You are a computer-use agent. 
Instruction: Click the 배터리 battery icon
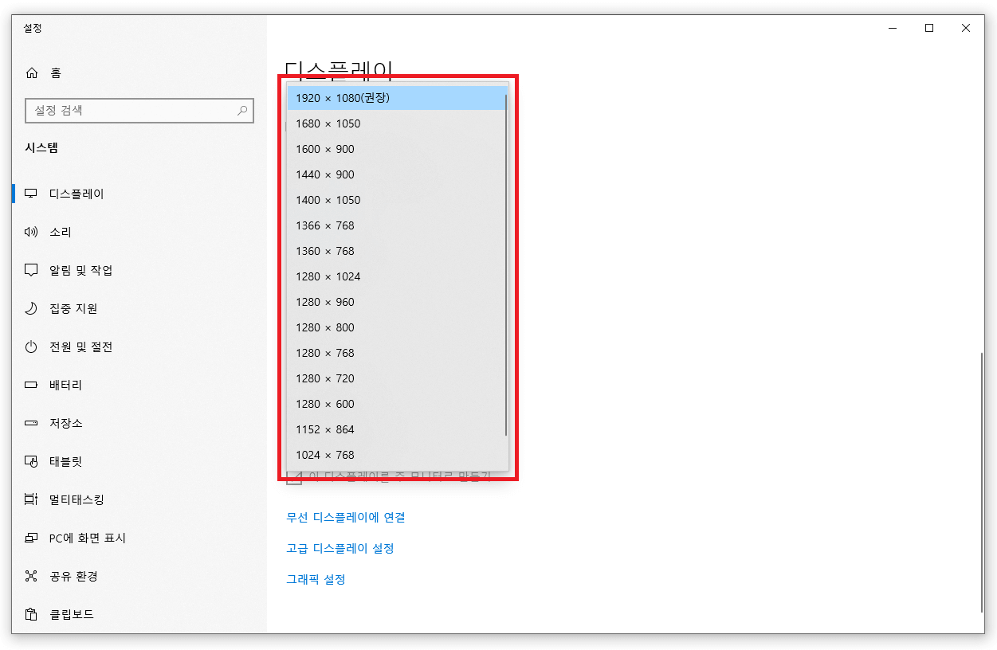(x=32, y=385)
